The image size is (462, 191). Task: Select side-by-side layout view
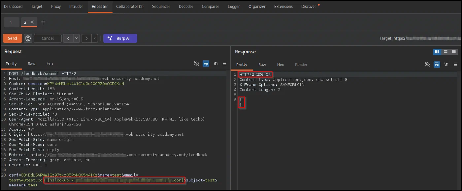[437, 52]
